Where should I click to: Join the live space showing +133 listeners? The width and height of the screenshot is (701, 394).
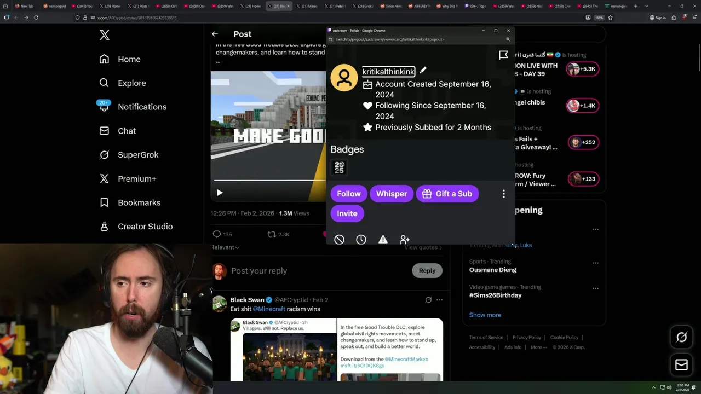(583, 179)
